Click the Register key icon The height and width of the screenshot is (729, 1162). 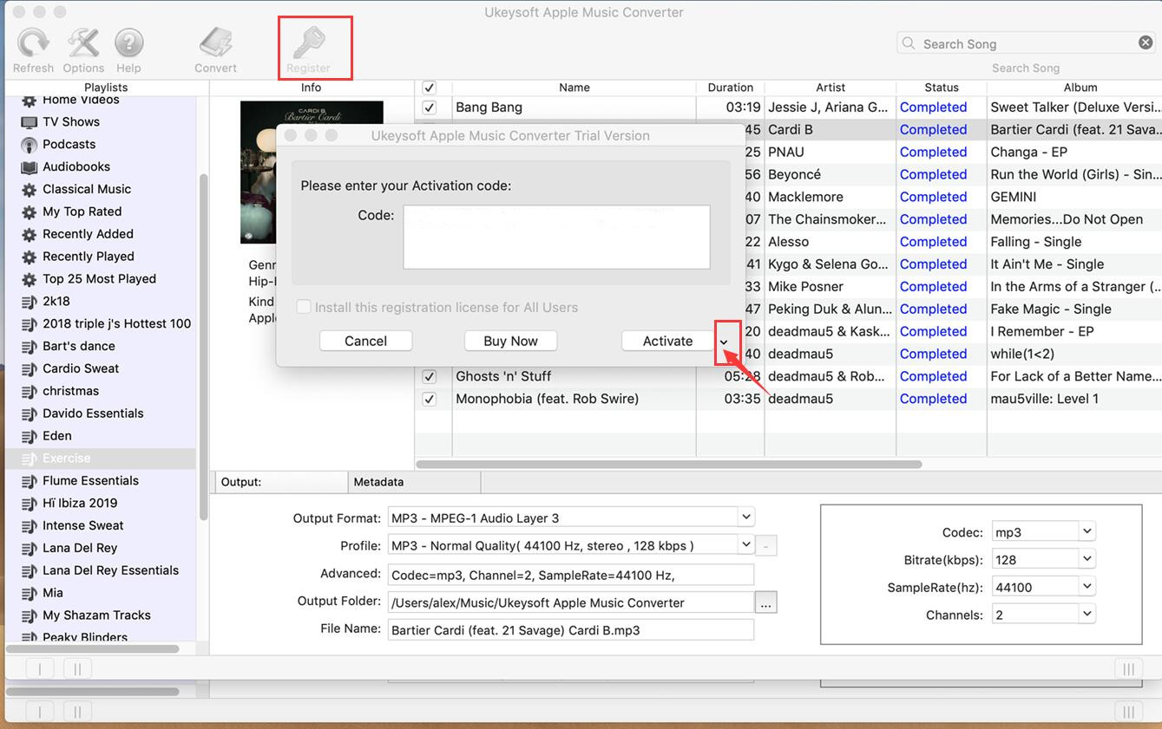[x=308, y=42]
